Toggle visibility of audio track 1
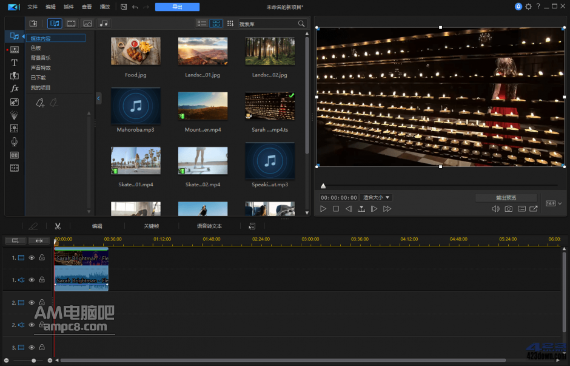 (32, 280)
